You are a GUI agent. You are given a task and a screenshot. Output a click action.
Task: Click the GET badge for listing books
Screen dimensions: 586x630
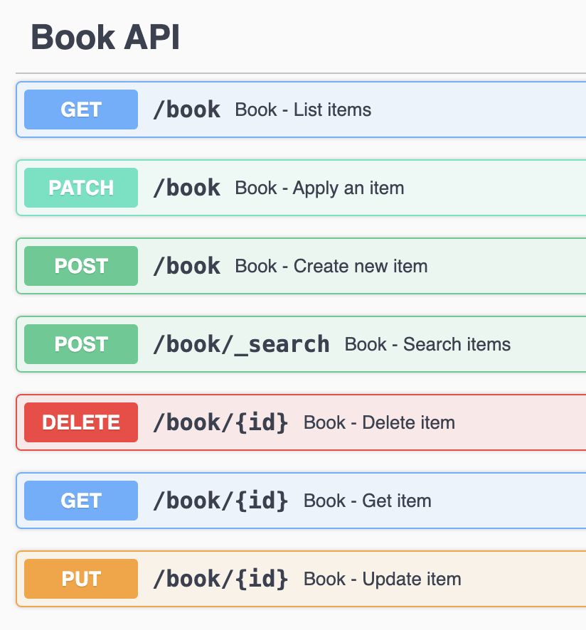(81, 110)
